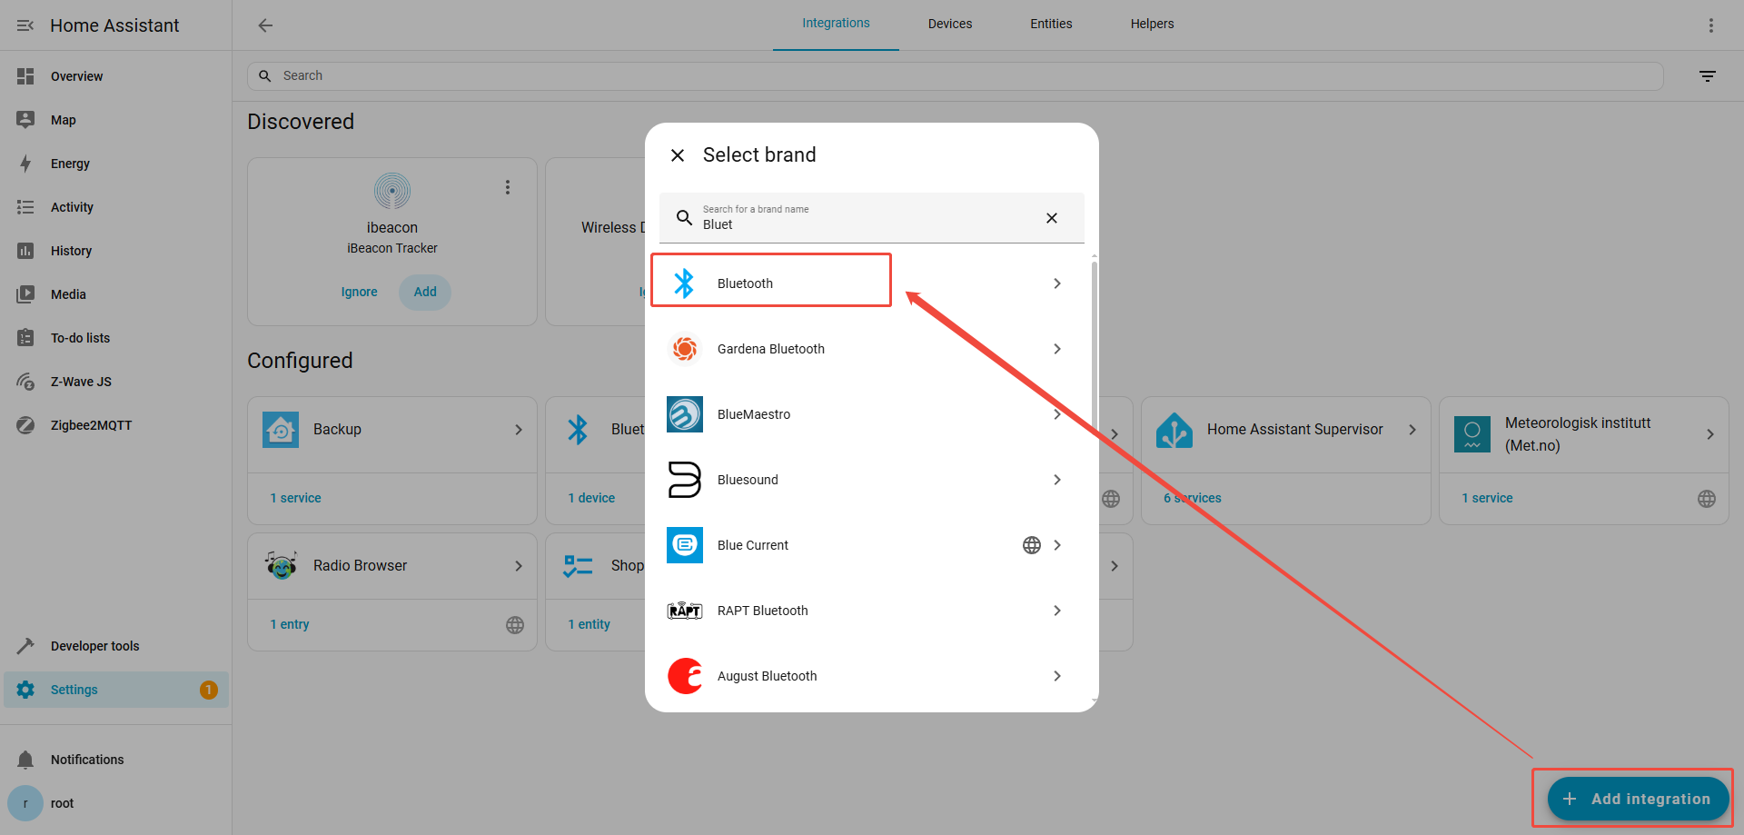Open the ibeacon card three-dot menu
This screenshot has width=1744, height=835.
(508, 187)
